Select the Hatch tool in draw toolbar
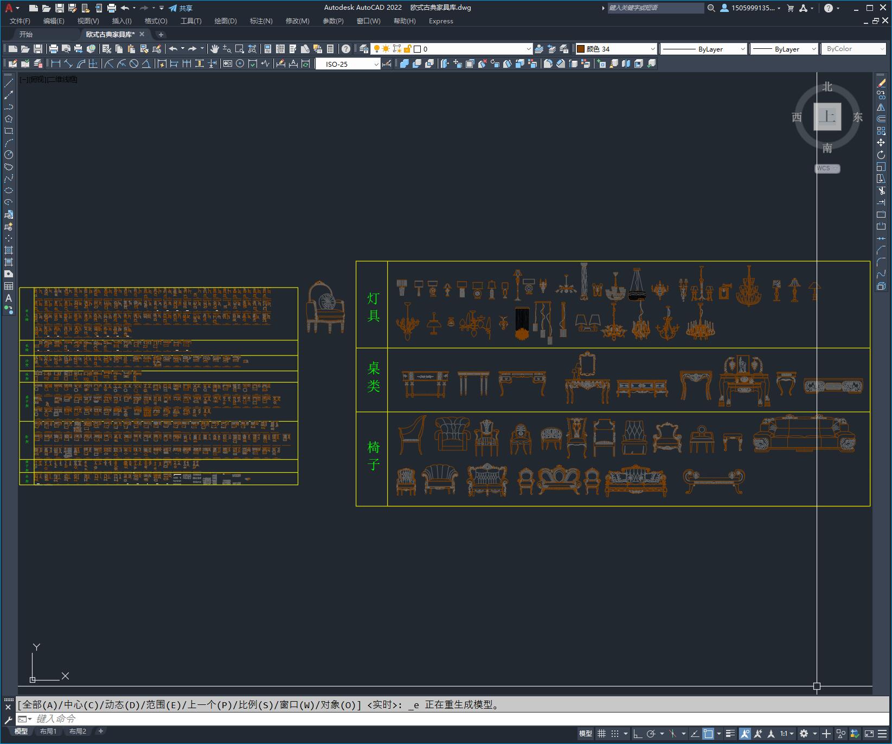Screen dimensions: 892x744 (x=9, y=250)
